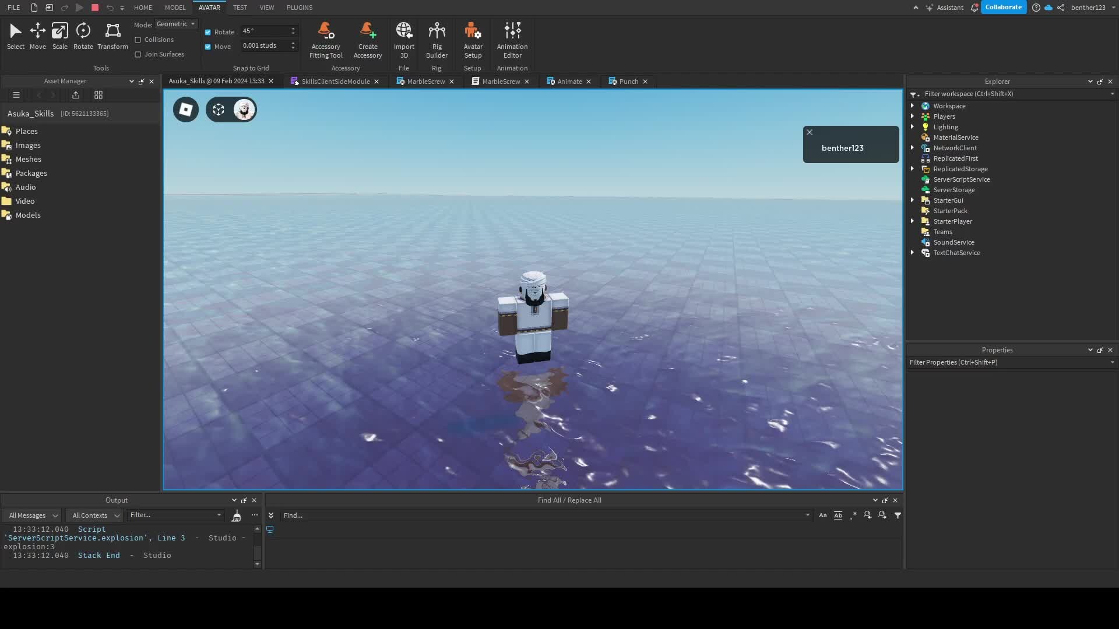The image size is (1119, 629).
Task: Select the Move tool
Action: tap(37, 35)
